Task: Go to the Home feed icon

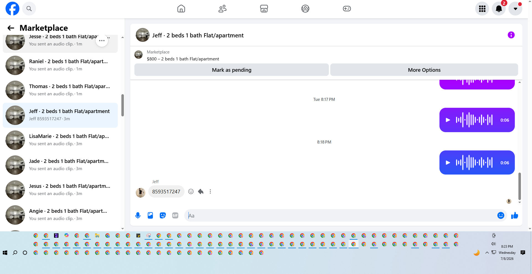Action: click(x=181, y=9)
